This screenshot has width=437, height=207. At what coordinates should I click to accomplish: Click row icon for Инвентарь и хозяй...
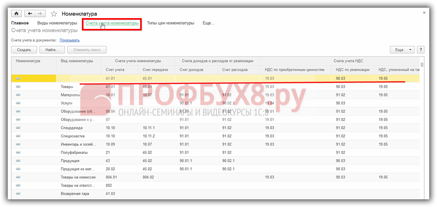pos(18,145)
